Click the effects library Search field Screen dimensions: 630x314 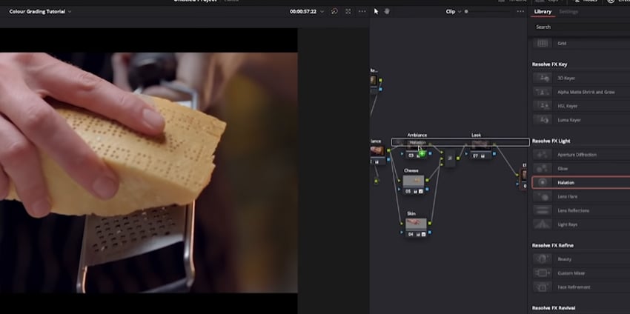point(580,27)
